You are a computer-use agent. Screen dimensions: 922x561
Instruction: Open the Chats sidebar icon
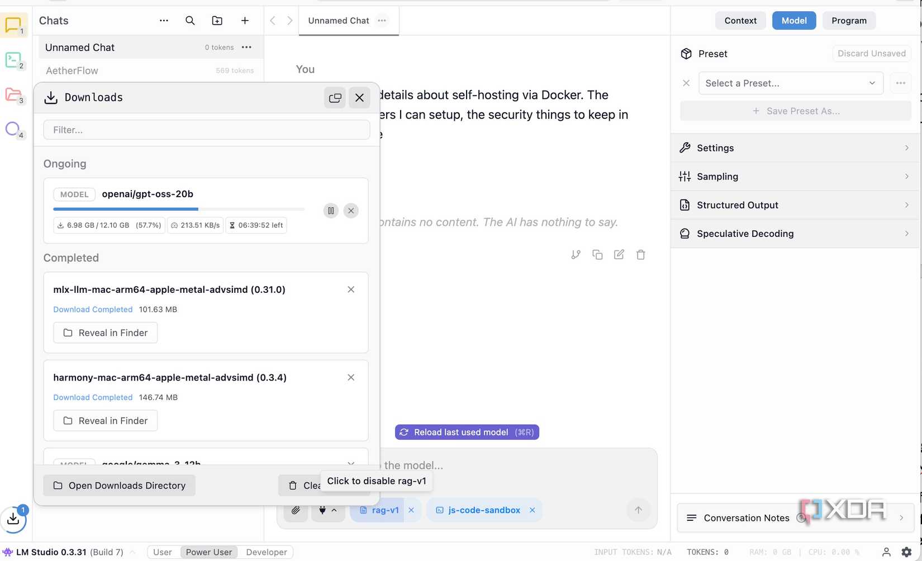click(13, 25)
